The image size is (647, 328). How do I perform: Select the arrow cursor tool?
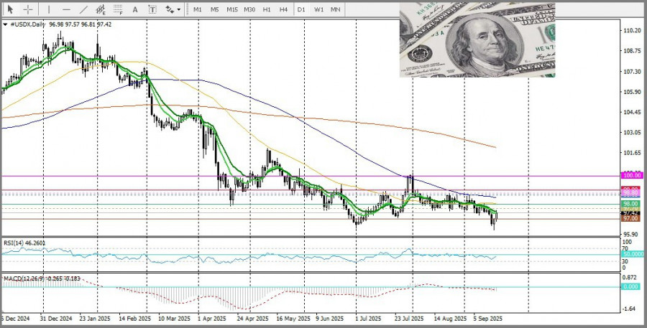point(10,9)
